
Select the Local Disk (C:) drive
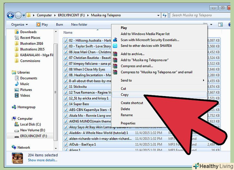click(28, 124)
